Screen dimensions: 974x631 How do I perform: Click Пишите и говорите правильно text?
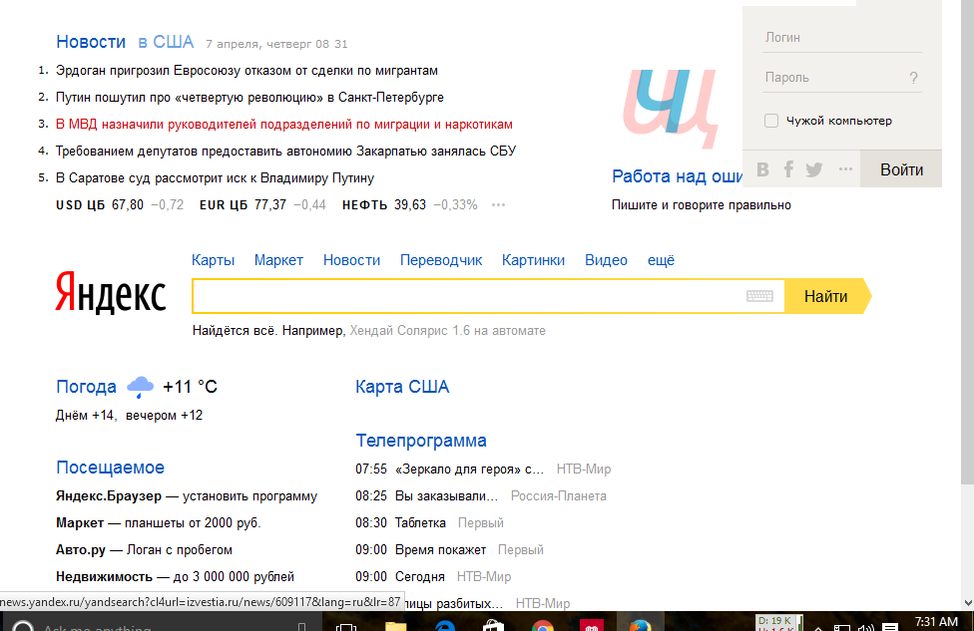click(702, 204)
